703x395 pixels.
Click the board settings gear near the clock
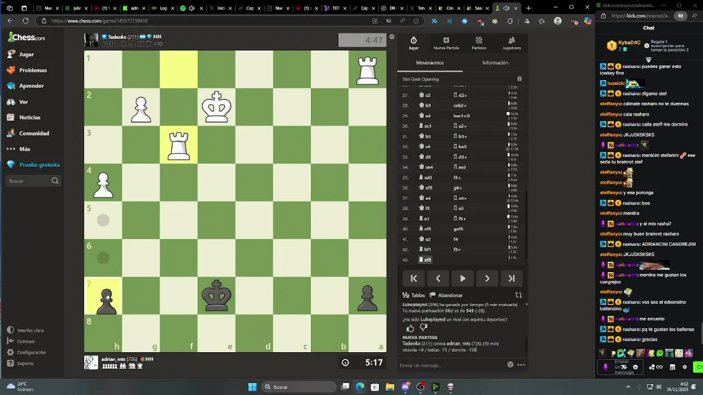pyautogui.click(x=392, y=37)
